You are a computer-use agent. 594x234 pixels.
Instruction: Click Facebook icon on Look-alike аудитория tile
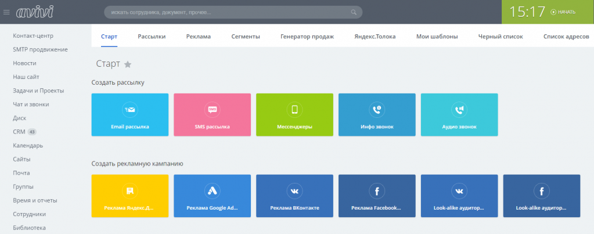point(542,191)
